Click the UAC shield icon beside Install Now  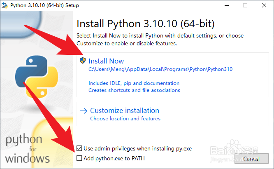(x=83, y=61)
